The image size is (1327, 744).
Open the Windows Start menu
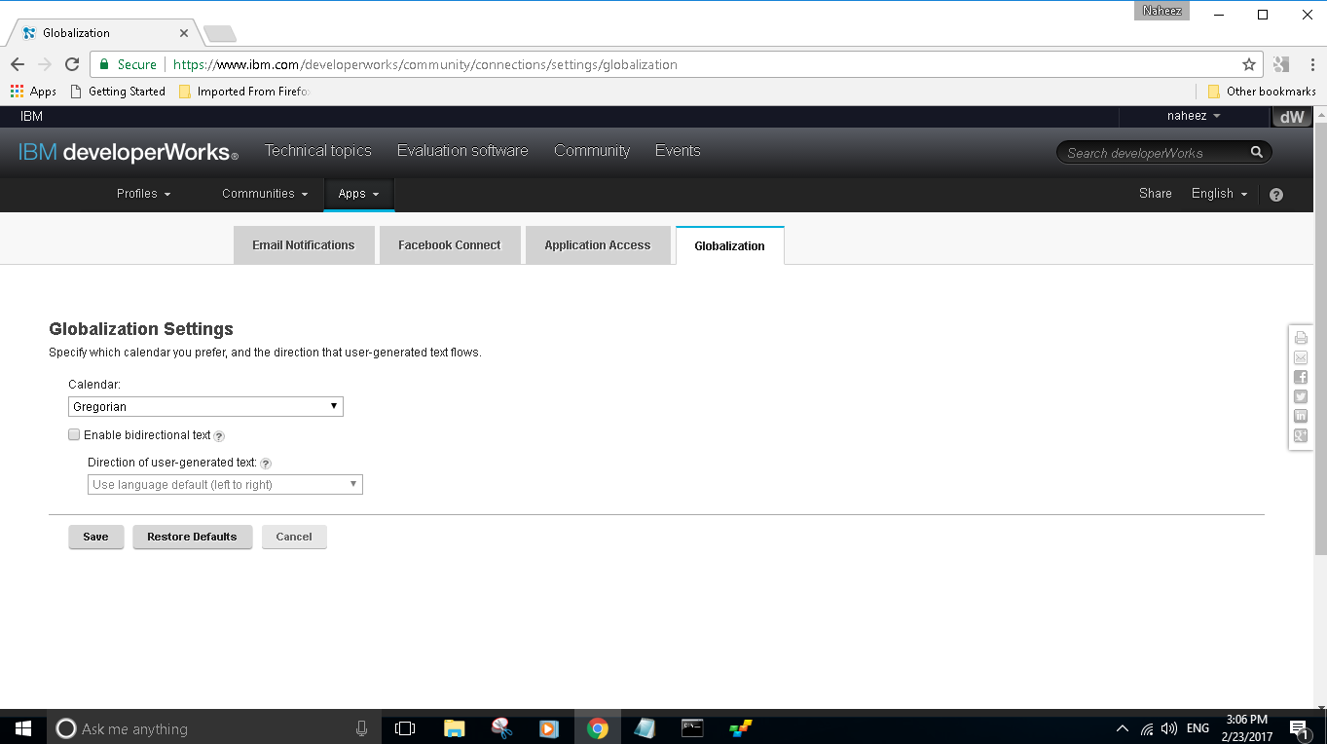[x=22, y=728]
